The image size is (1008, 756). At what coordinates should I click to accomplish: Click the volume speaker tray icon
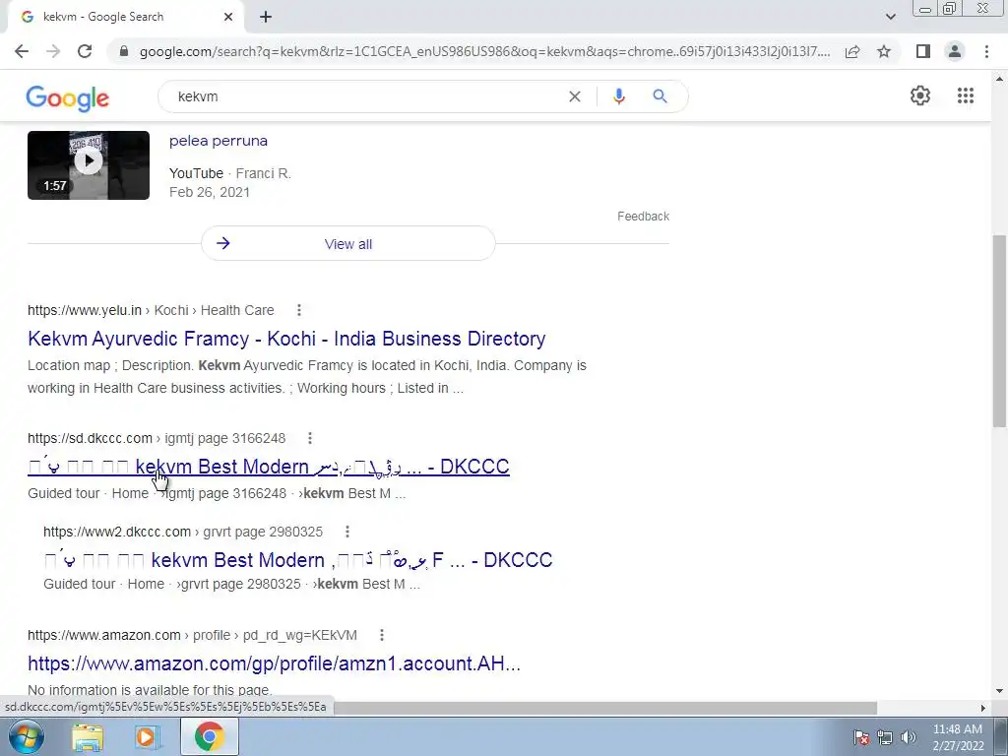click(908, 737)
